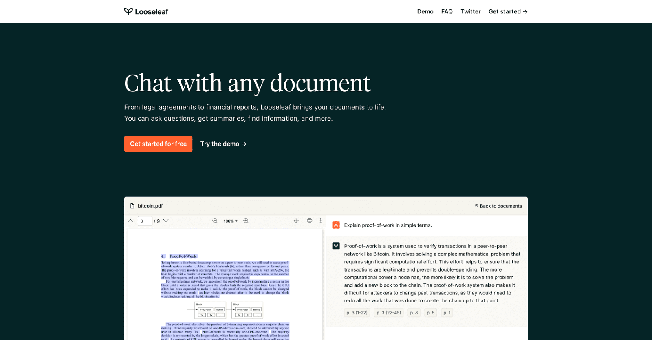
Task: Click the Try the demo link
Action: pos(223,144)
